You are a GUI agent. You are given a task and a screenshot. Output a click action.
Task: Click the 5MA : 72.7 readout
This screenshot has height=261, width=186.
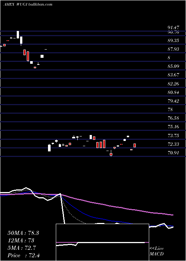22,248
